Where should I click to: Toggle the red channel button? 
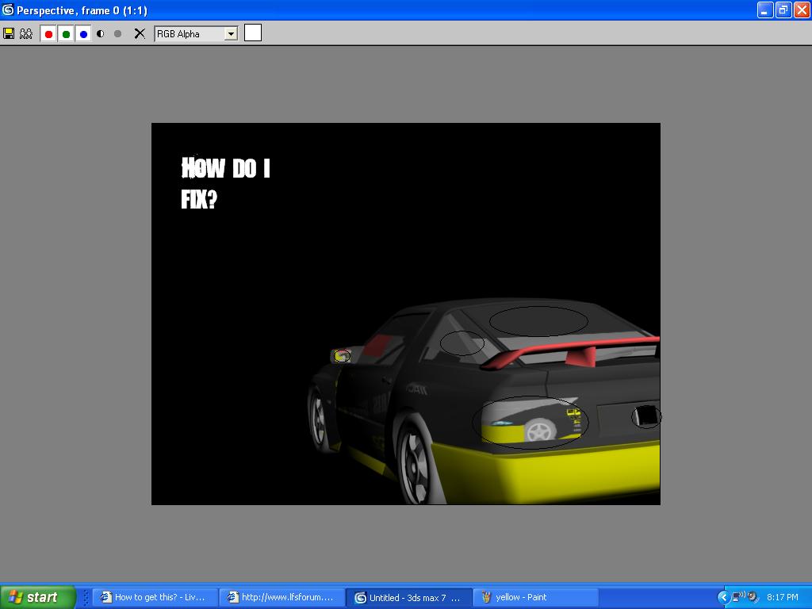click(48, 33)
